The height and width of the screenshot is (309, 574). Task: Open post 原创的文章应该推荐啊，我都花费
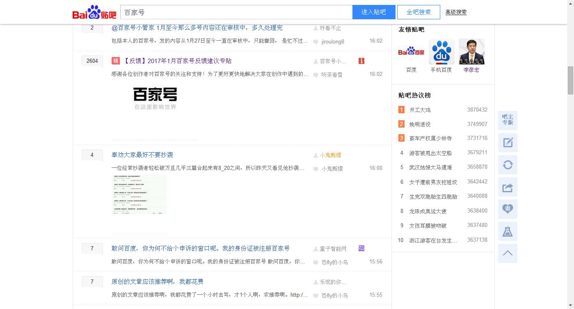click(x=158, y=282)
